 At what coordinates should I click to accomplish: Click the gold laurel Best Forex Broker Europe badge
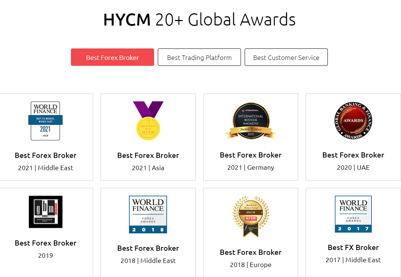coord(251,217)
